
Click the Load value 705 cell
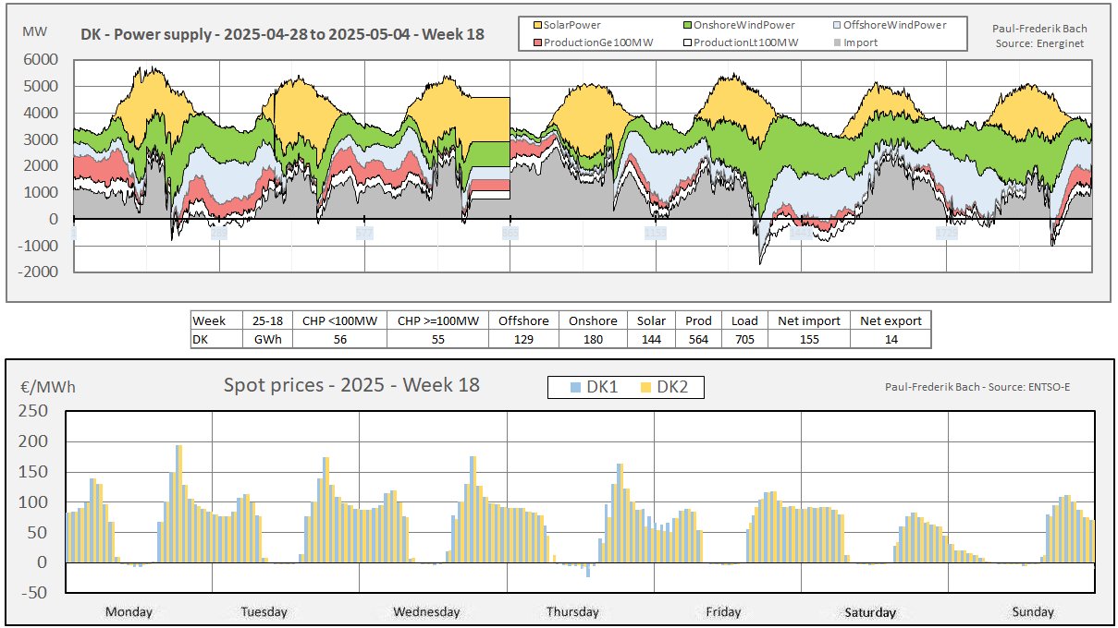coord(744,339)
